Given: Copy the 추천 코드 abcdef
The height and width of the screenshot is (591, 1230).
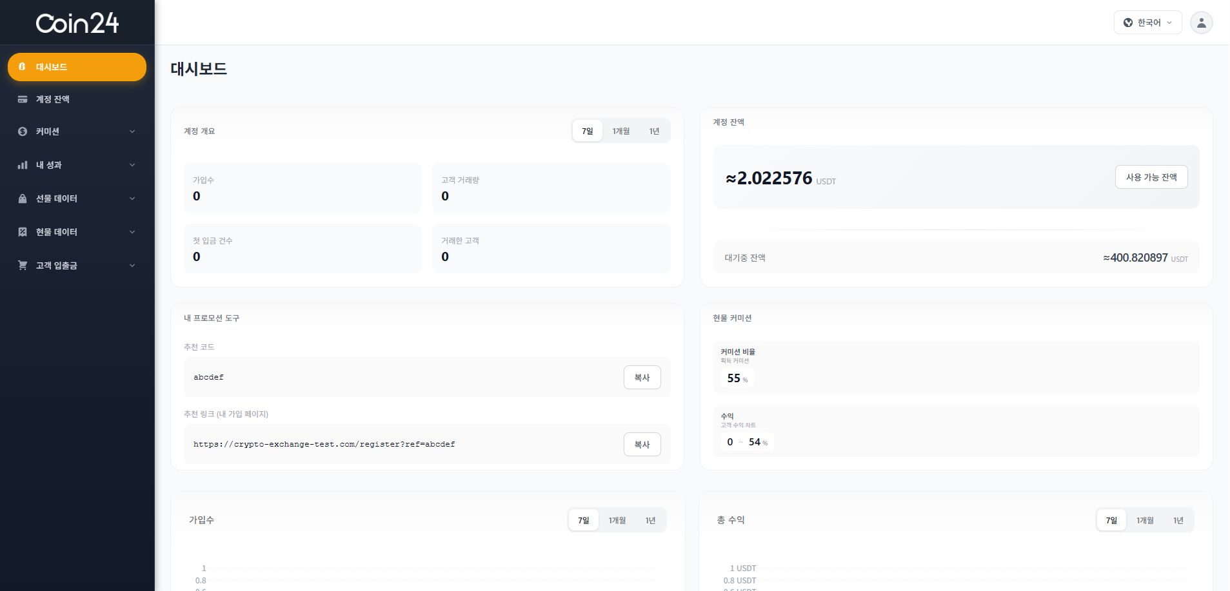Looking at the screenshot, I should point(642,378).
